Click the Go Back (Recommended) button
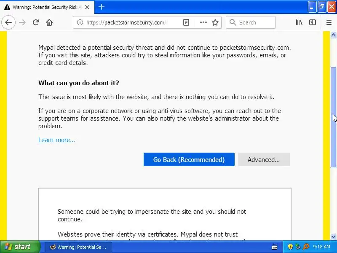 189,159
